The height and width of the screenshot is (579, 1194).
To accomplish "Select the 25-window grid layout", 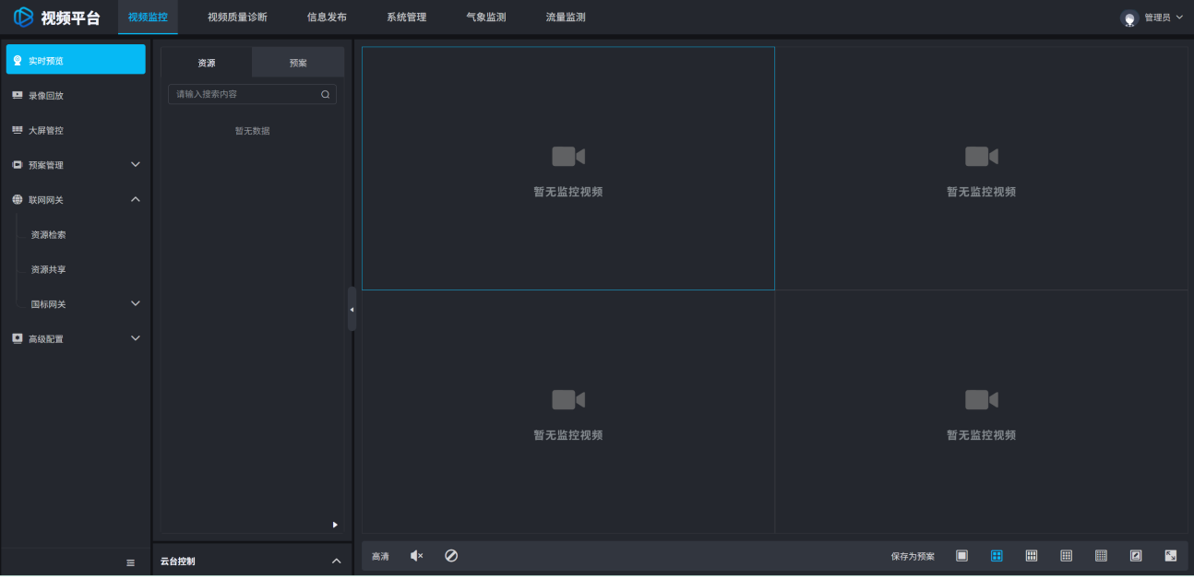I will (1101, 556).
